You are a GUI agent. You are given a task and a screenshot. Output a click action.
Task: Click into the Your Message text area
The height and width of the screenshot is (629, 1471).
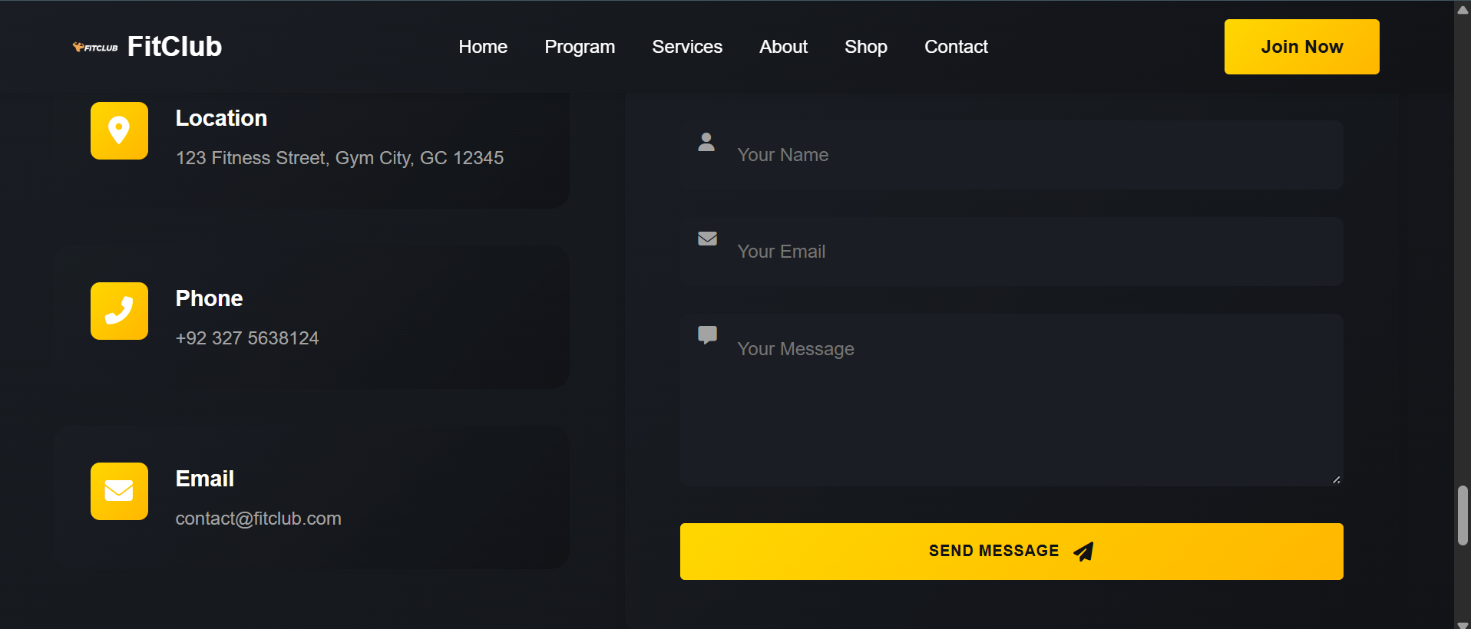1011,400
